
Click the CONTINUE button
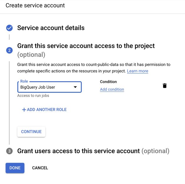tap(31, 132)
